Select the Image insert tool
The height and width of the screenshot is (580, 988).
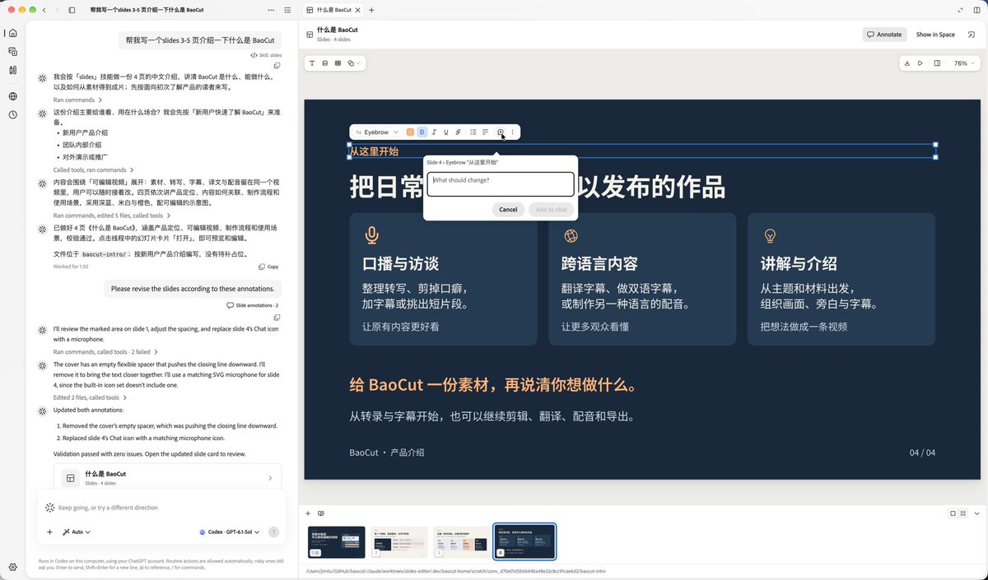[325, 63]
